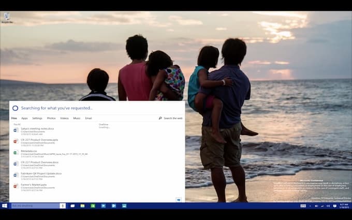The height and width of the screenshot is (220, 352).
Task: Click the Excel icon beside Metadata.csv
Action: coord(16,152)
